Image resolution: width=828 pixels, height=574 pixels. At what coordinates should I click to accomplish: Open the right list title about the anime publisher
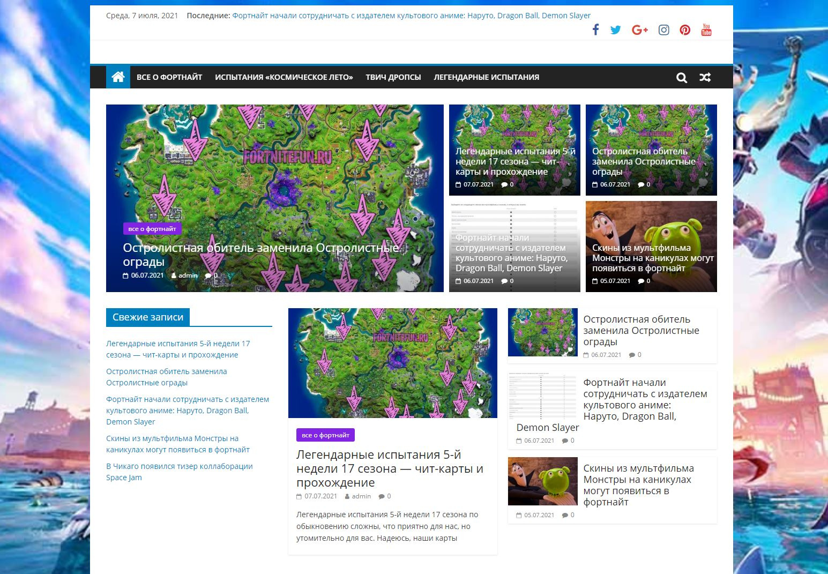[x=612, y=405]
